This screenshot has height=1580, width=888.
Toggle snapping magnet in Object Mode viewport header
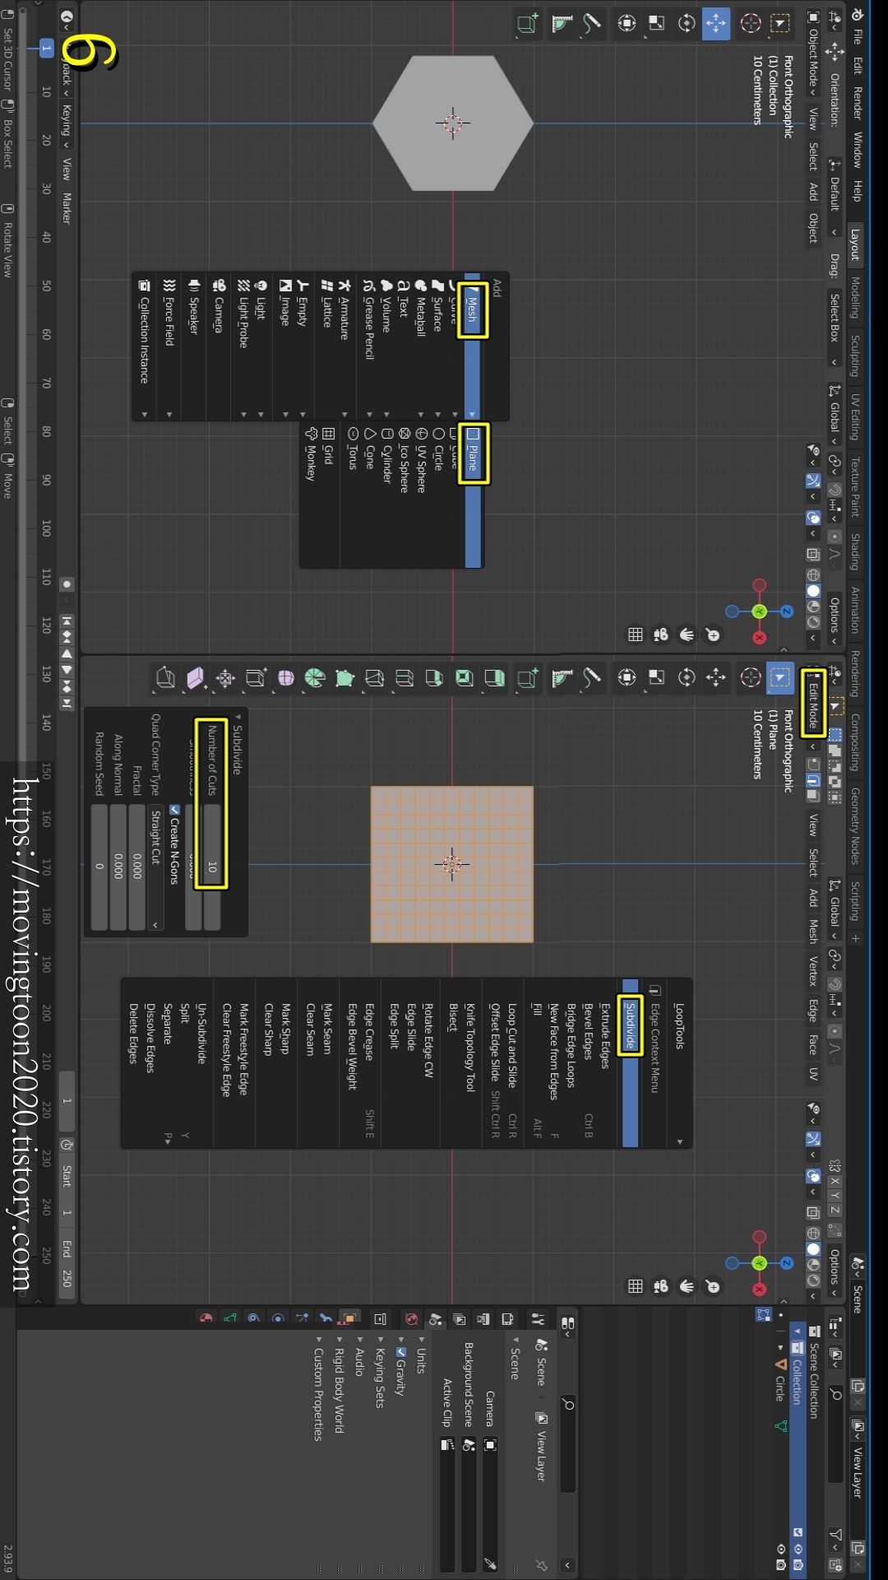pos(835,490)
